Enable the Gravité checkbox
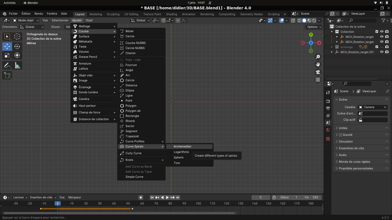Image resolution: width=392 pixels, height=220 pixels. tap(340, 135)
